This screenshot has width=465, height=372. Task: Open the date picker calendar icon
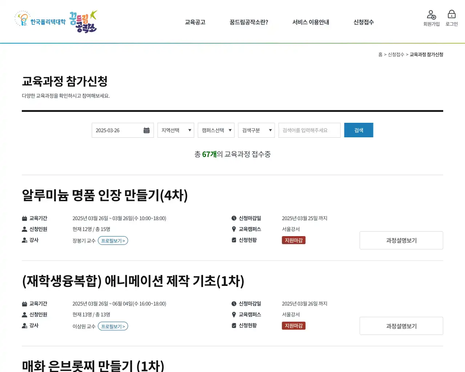click(146, 130)
